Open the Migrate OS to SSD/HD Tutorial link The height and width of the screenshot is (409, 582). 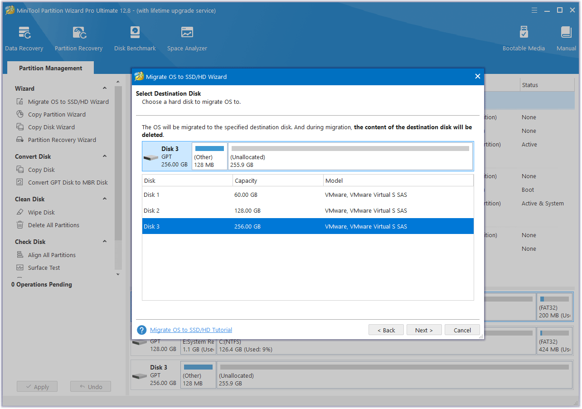(191, 330)
